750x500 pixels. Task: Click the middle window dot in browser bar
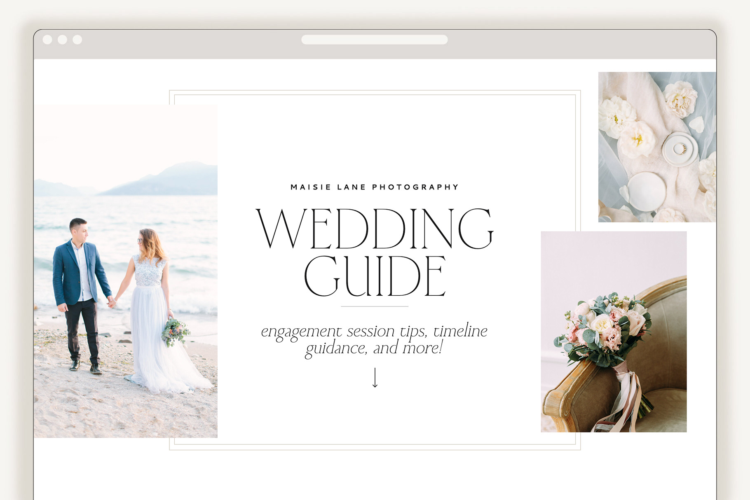[x=62, y=40]
